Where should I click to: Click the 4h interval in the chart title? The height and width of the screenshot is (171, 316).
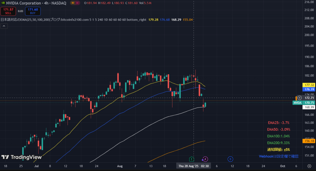coord(46,3)
